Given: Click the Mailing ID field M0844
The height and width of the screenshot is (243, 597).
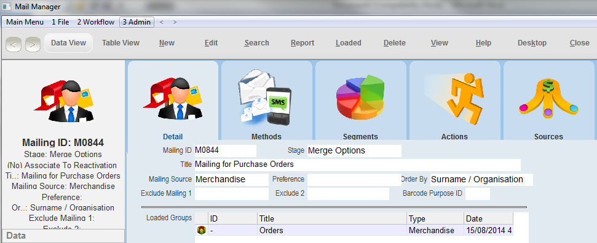Looking at the screenshot, I should (226, 150).
